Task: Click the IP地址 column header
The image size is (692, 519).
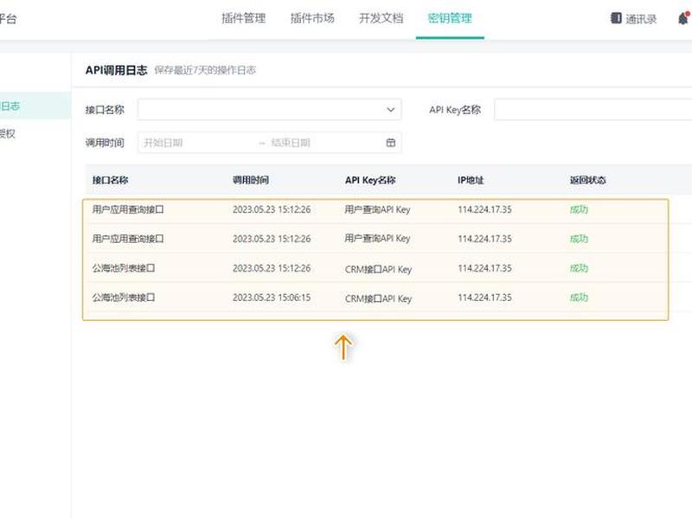Action: (x=471, y=180)
